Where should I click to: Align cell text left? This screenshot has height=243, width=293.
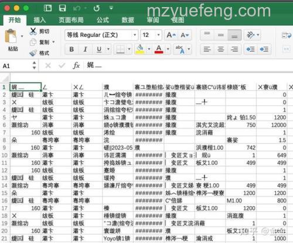coord(207,49)
